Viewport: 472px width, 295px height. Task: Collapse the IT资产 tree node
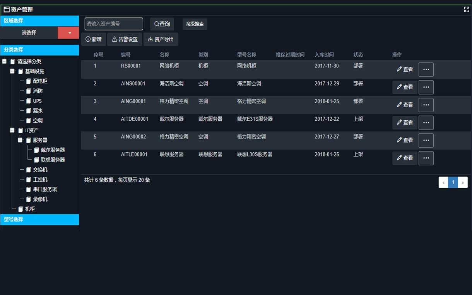point(12,130)
